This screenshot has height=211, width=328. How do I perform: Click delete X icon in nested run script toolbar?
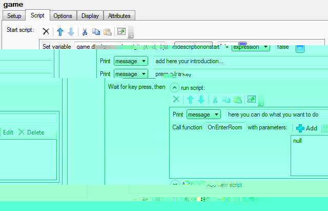tap(176, 100)
